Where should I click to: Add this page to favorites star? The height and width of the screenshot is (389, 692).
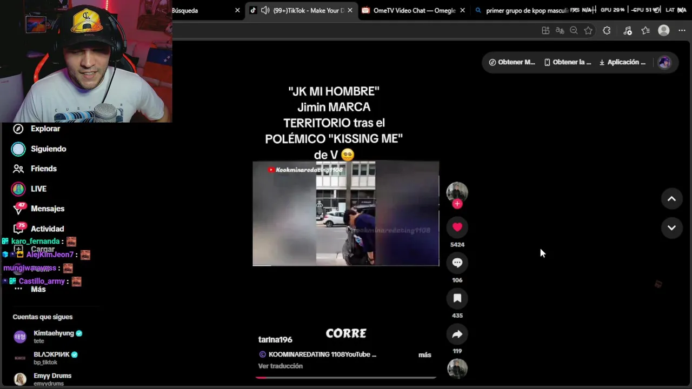[x=588, y=31]
